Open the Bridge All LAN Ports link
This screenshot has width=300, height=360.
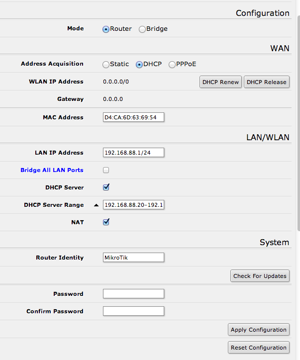pos(52,170)
